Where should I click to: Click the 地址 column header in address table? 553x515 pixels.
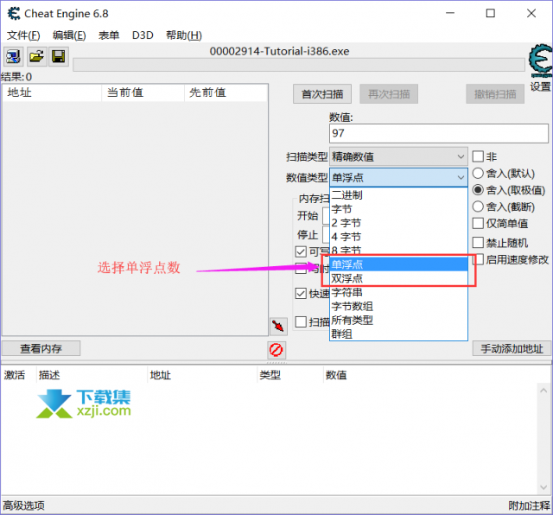[202, 375]
